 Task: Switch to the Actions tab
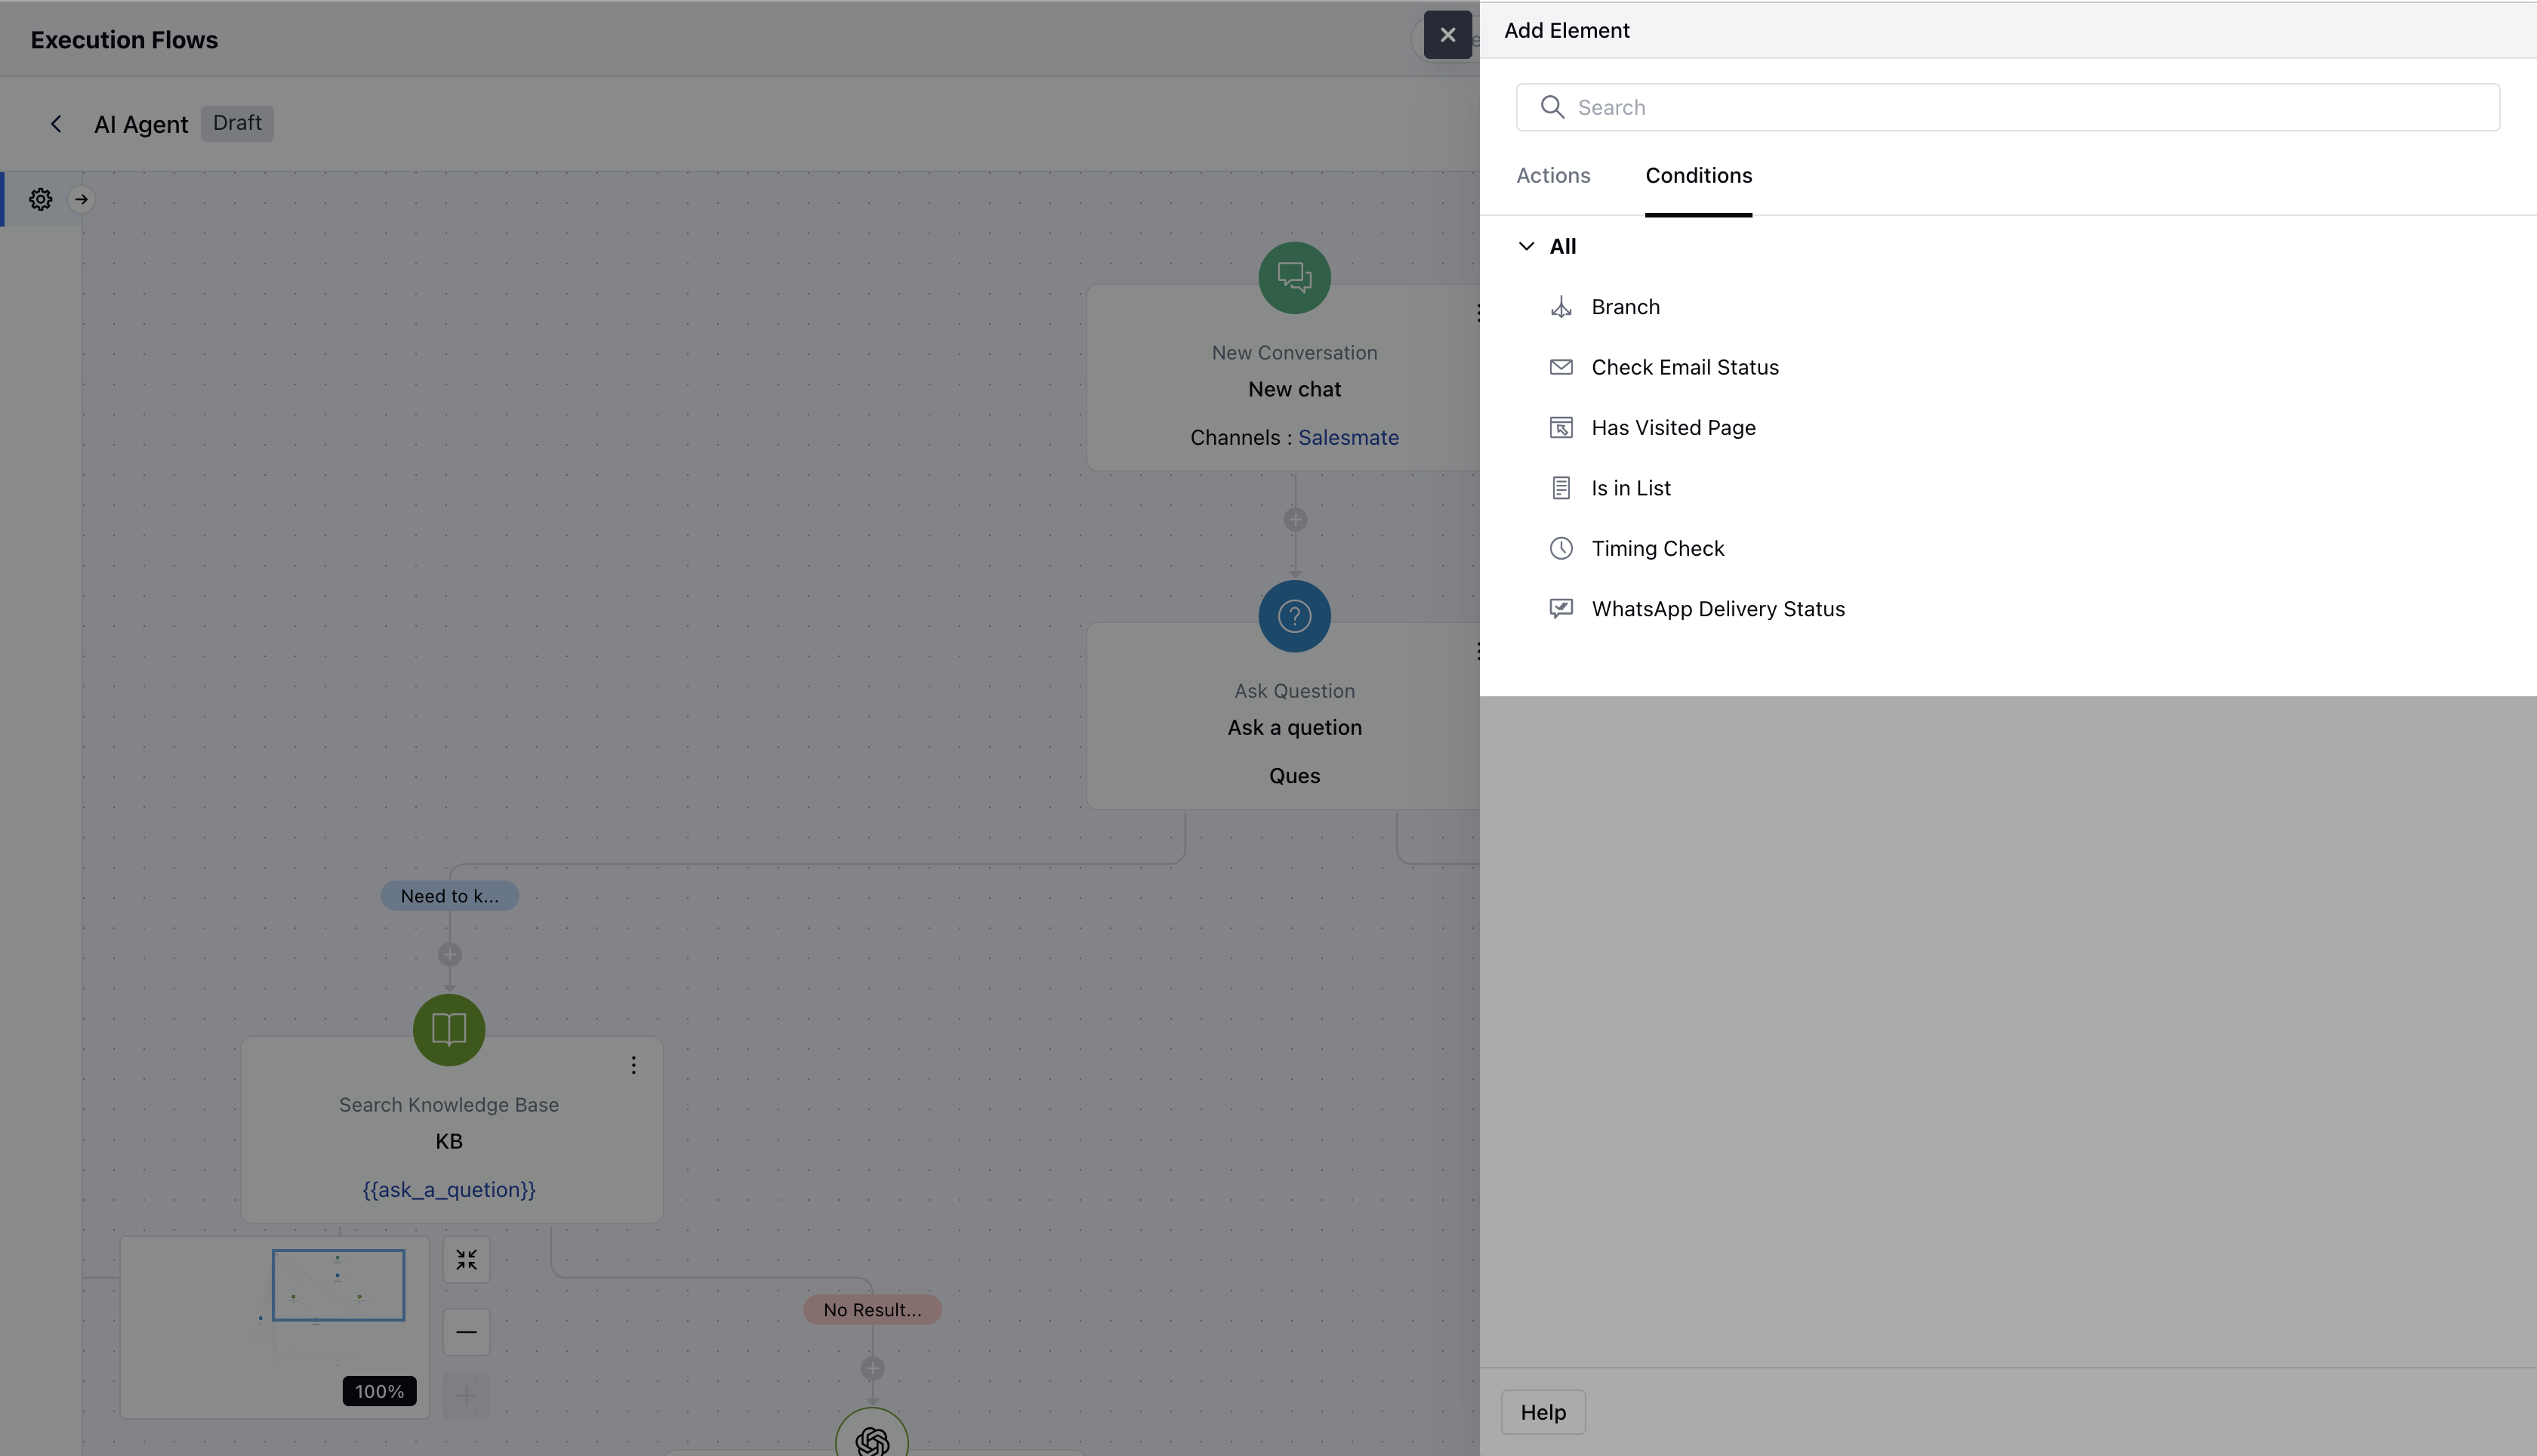[1552, 176]
